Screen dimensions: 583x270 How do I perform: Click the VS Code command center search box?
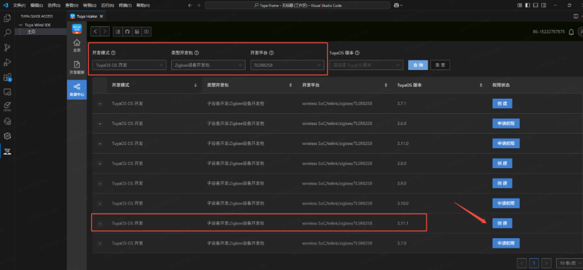click(297, 5)
